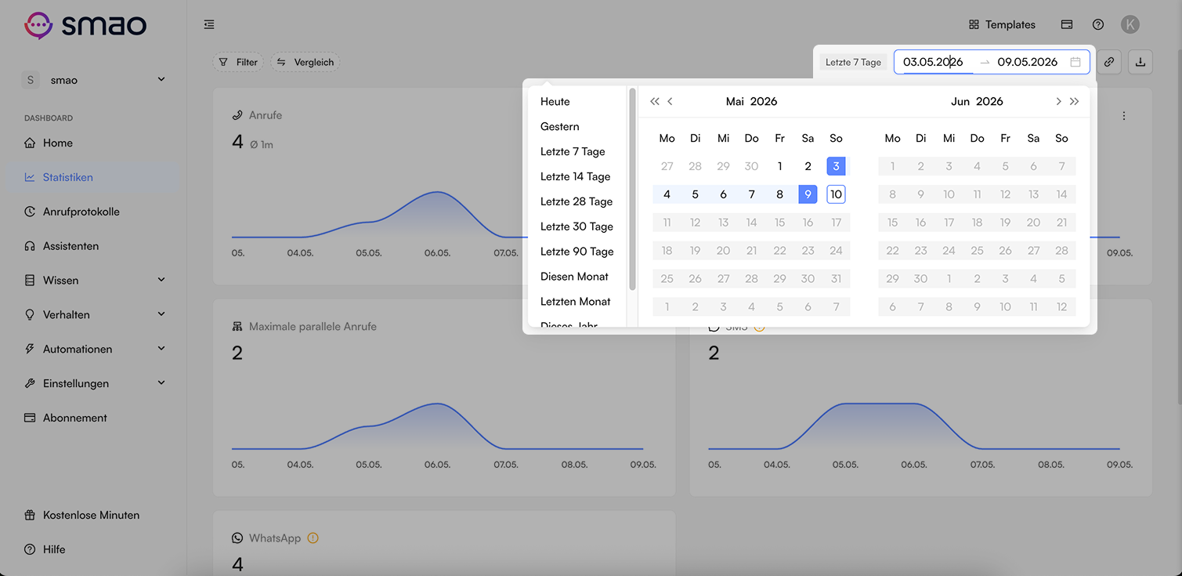This screenshot has height=576, width=1182.
Task: Select Letzten Monat preset
Action: [577, 302]
